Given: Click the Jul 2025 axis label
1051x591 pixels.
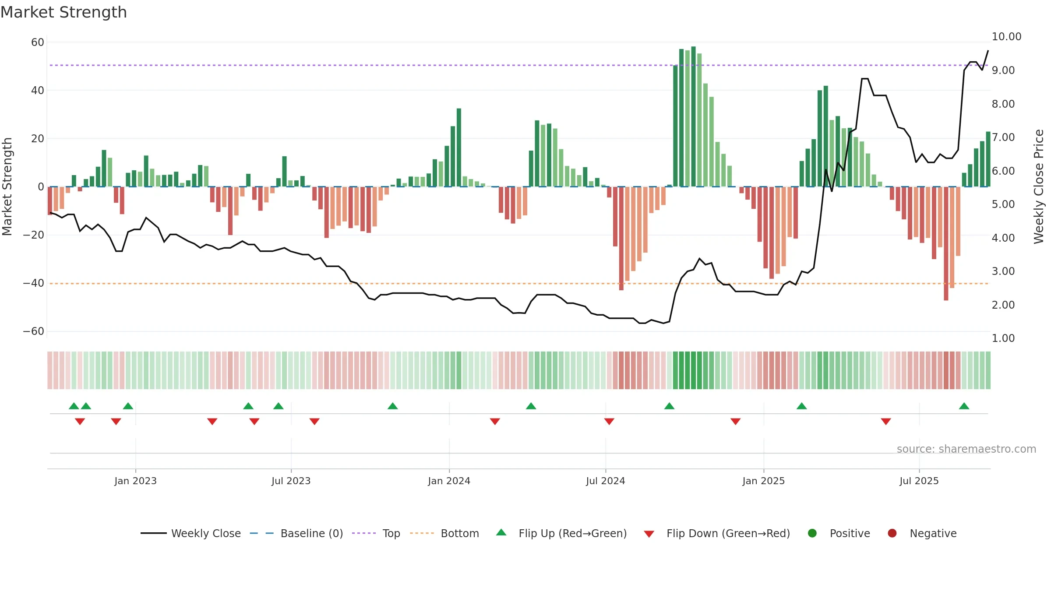Looking at the screenshot, I should [919, 481].
